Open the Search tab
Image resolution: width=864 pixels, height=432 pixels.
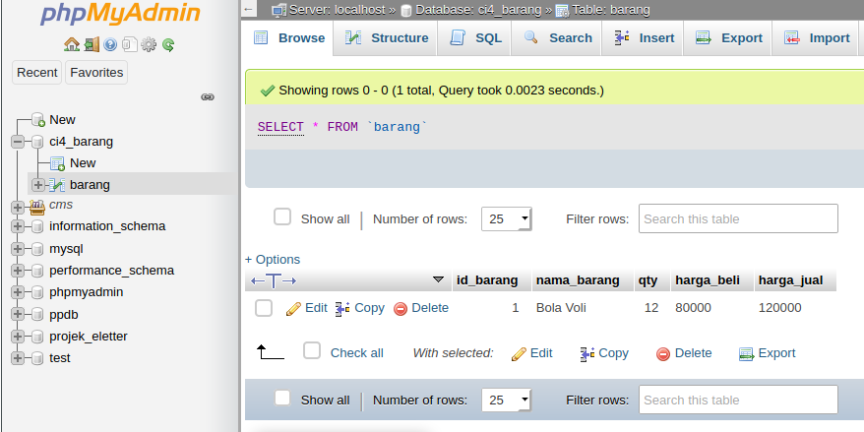tap(557, 38)
